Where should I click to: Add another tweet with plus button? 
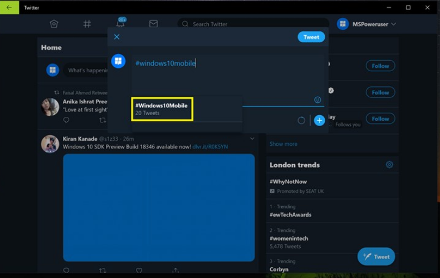click(319, 121)
